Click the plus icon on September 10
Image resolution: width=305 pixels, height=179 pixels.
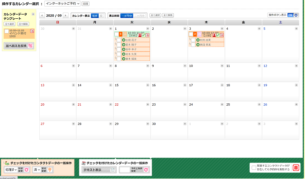point(222,66)
